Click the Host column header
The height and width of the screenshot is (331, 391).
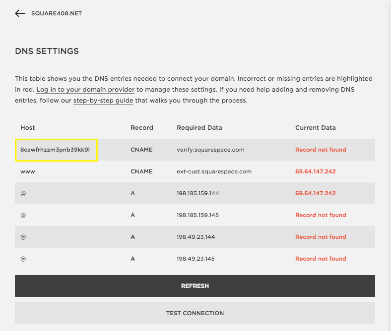[x=28, y=127]
